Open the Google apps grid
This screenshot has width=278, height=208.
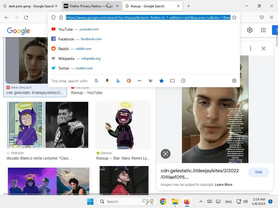tap(263, 30)
